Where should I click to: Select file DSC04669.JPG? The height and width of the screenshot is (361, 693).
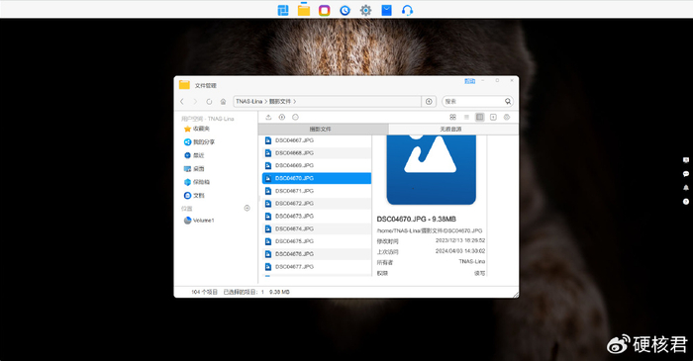point(317,165)
